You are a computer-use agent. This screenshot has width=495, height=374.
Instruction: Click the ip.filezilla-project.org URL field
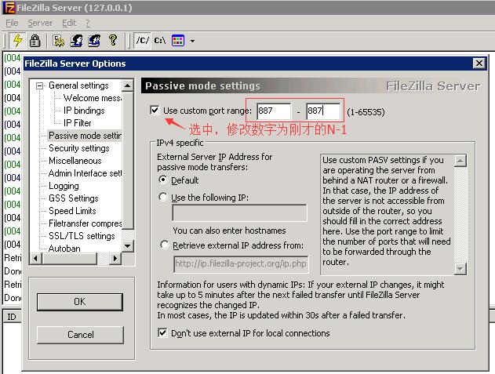pyautogui.click(x=241, y=264)
